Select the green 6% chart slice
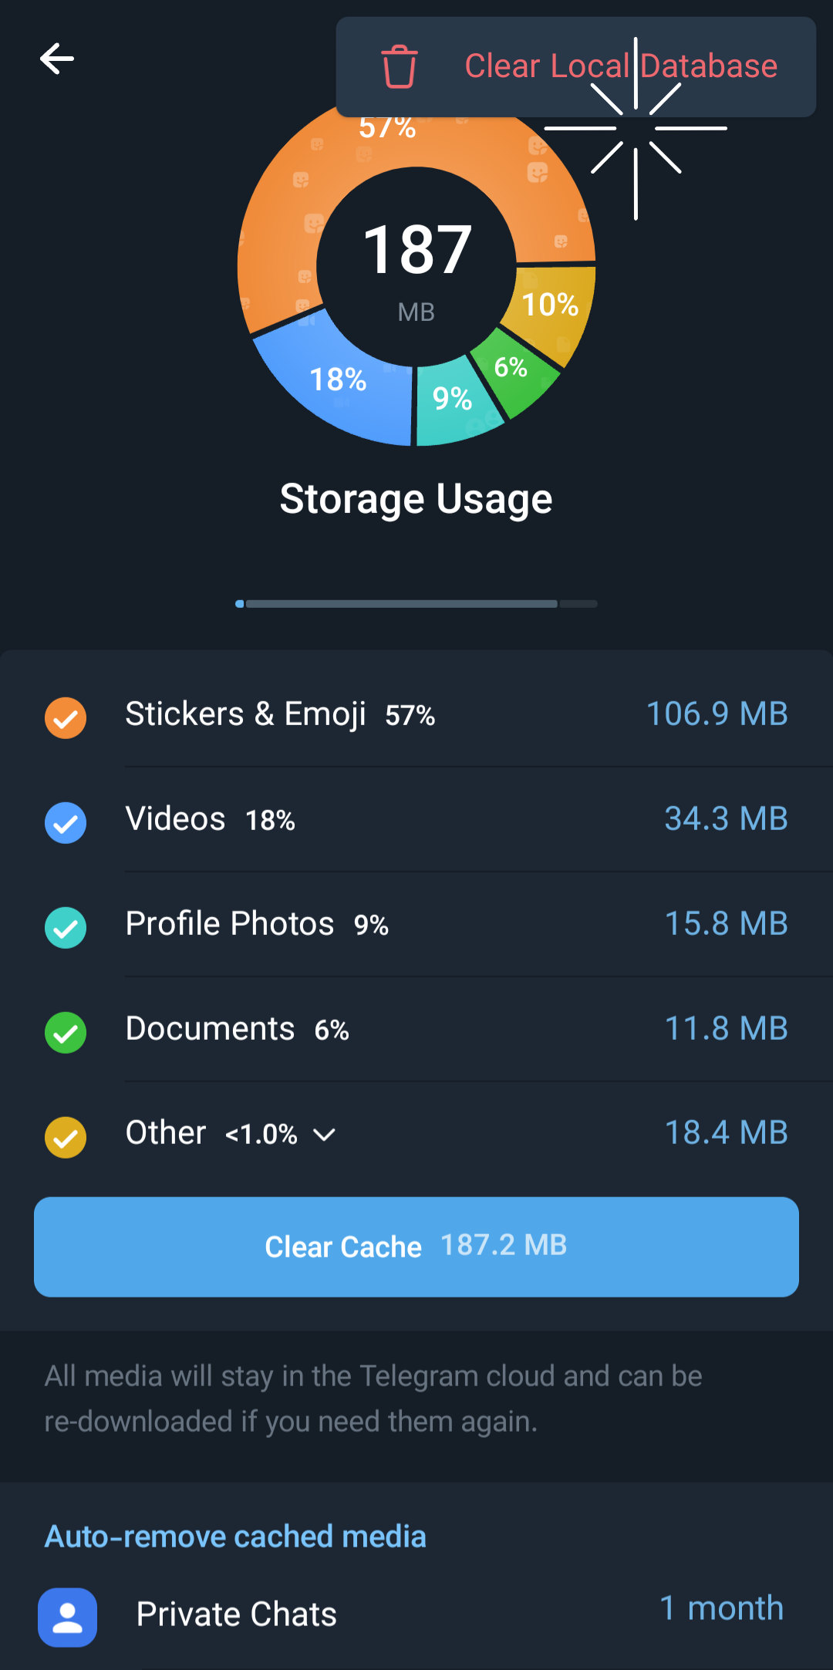Screen dimensions: 833x1670 pyautogui.click(x=513, y=370)
